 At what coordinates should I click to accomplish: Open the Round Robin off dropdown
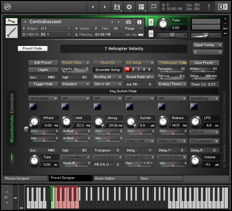click(x=140, y=77)
